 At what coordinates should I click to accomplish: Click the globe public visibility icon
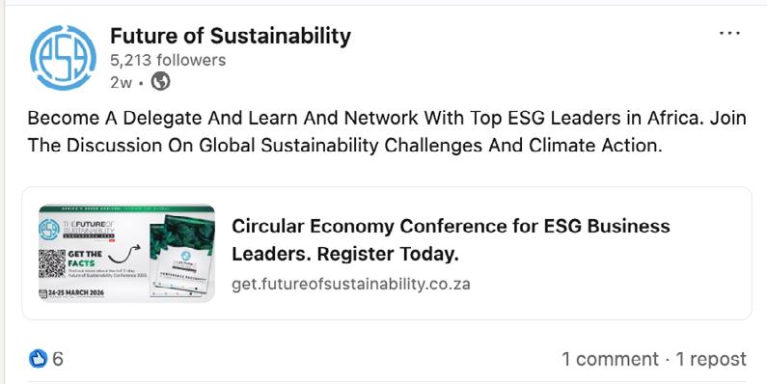pos(160,82)
